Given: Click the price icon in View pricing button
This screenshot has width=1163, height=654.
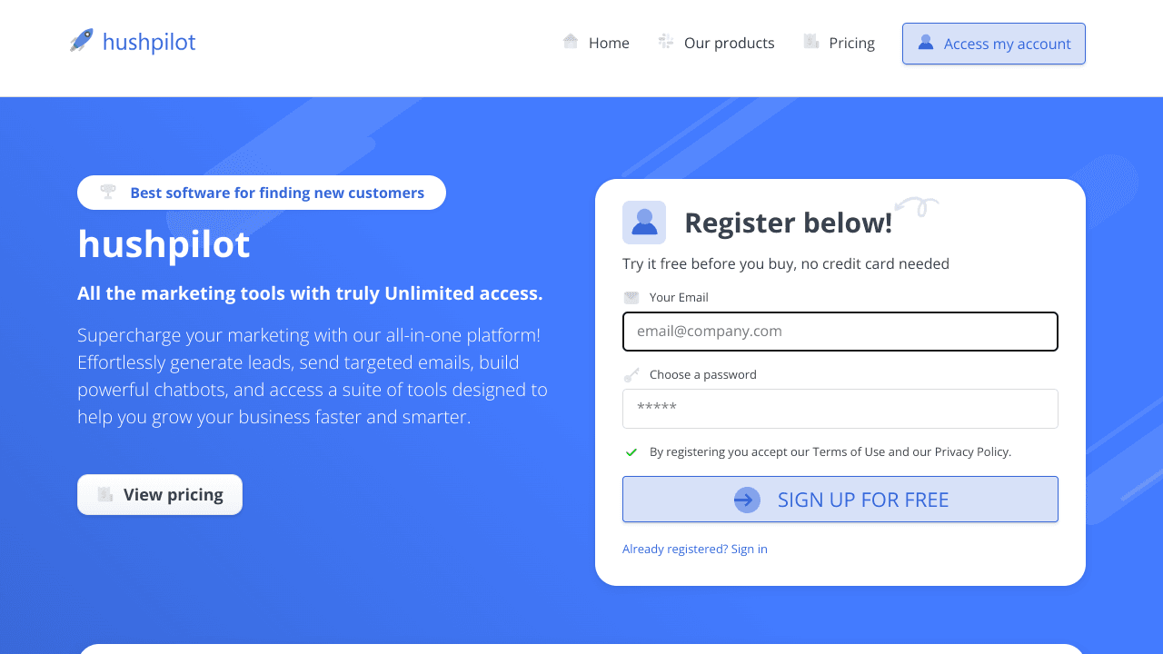Looking at the screenshot, I should [x=105, y=494].
